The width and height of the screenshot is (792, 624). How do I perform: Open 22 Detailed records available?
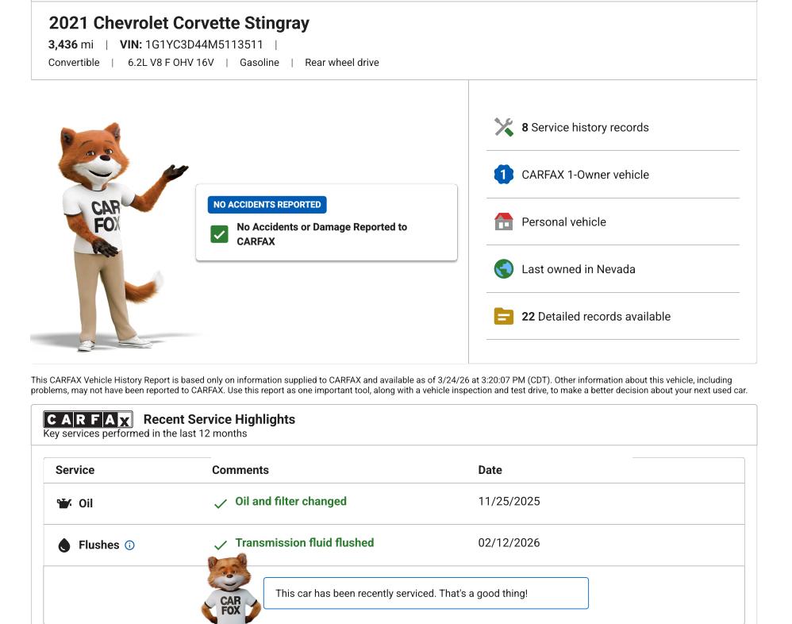595,316
